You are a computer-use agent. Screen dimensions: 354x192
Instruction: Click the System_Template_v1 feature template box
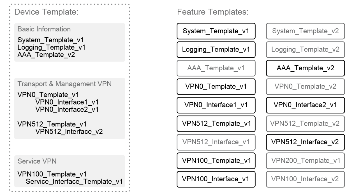[216, 31]
